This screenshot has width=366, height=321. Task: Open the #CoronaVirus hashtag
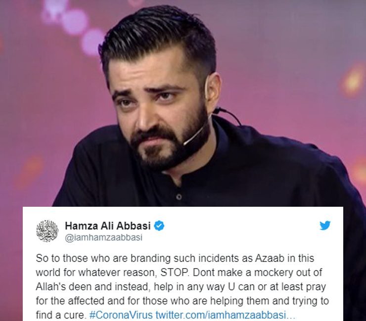tap(121, 315)
